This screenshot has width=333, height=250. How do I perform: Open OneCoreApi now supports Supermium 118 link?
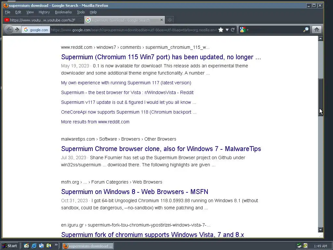[x=129, y=112]
